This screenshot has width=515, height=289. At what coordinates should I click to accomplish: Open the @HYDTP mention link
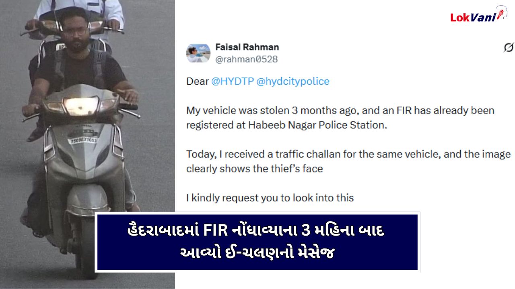[x=233, y=81]
